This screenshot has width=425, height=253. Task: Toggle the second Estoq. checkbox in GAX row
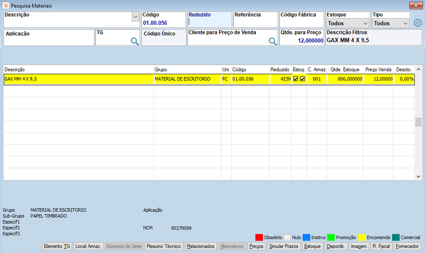coord(302,79)
